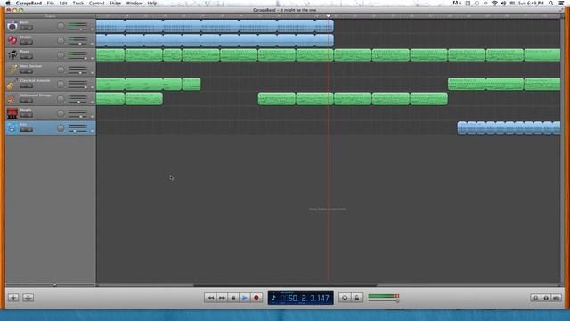Click the LCD time display

coord(301,298)
